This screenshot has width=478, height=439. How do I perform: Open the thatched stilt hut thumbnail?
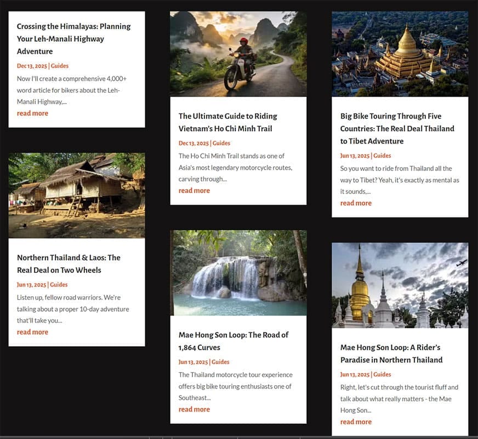[77, 195]
